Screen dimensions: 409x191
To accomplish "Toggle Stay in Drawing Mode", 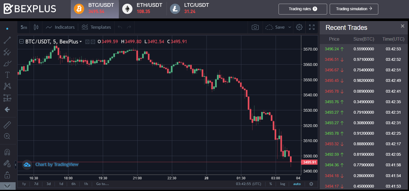I will coord(7,163).
